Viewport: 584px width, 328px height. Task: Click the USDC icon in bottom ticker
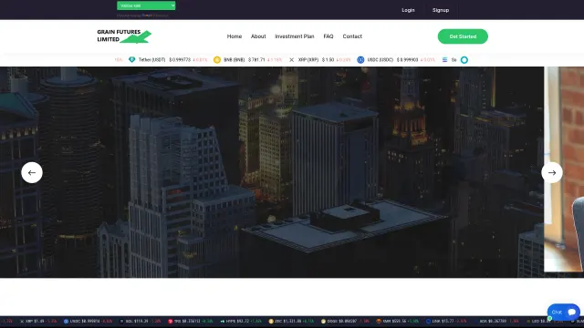66,322
